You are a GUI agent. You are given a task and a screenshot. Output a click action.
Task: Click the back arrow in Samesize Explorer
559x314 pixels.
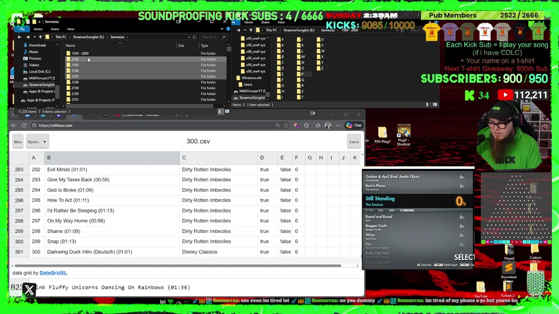[x=20, y=37]
